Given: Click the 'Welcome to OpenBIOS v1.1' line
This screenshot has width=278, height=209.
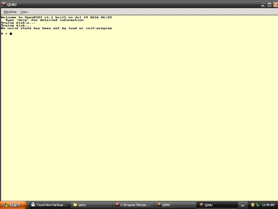Looking at the screenshot, I should [x=56, y=17].
